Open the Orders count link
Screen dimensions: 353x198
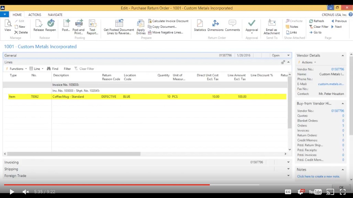coord(343,125)
